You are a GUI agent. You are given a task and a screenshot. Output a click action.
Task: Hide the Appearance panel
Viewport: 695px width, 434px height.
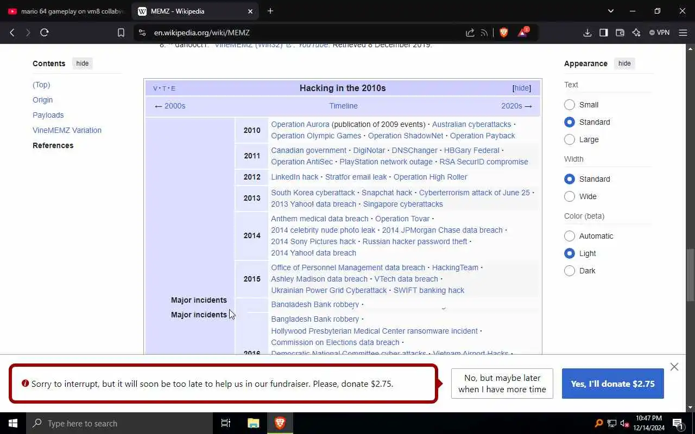click(x=624, y=63)
